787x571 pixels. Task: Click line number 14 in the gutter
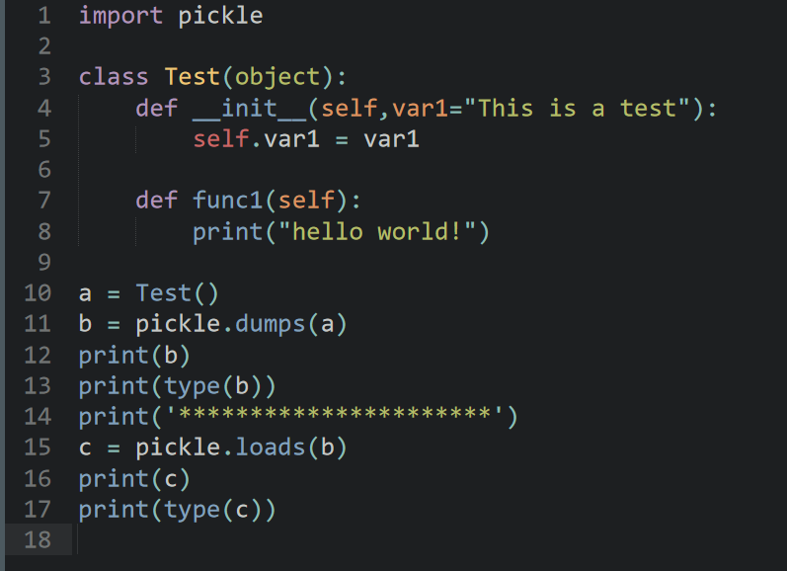coord(36,416)
